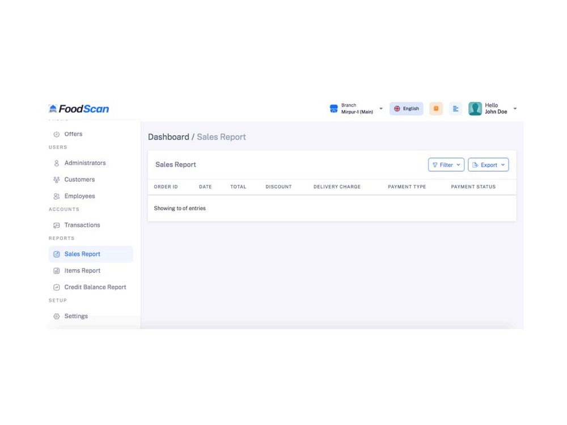This screenshot has height=425, width=567.
Task: Open the English language selector
Action: click(x=406, y=108)
